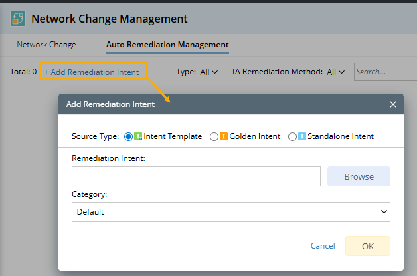Open the Auto Remediation Management tab

click(x=167, y=45)
